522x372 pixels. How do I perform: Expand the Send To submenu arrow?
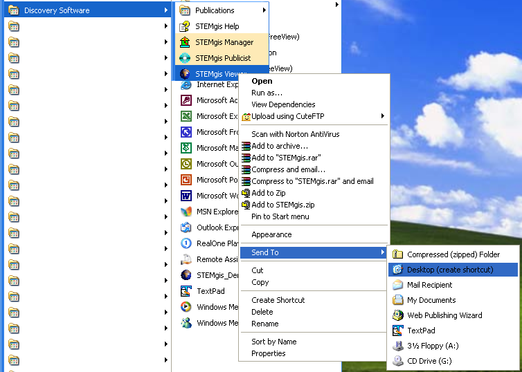383,252
